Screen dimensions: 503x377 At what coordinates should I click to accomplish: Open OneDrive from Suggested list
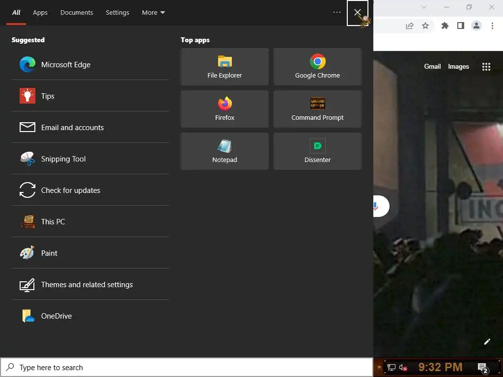tap(90, 316)
